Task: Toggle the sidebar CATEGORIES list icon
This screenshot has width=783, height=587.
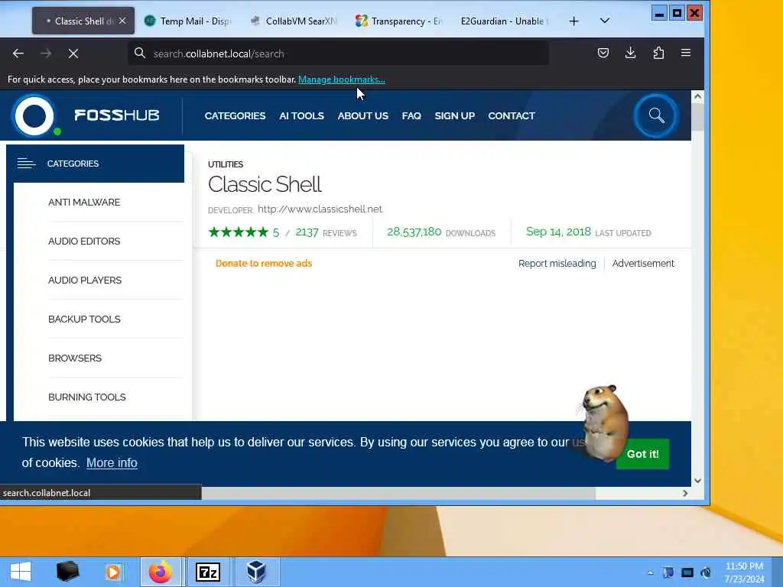Action: point(27,164)
